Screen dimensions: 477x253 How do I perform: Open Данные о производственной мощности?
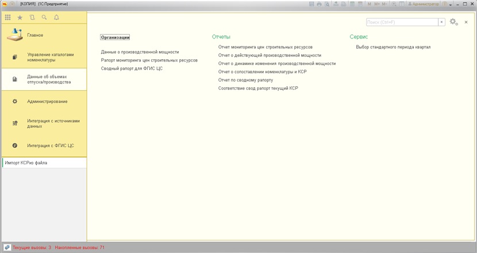coord(140,52)
